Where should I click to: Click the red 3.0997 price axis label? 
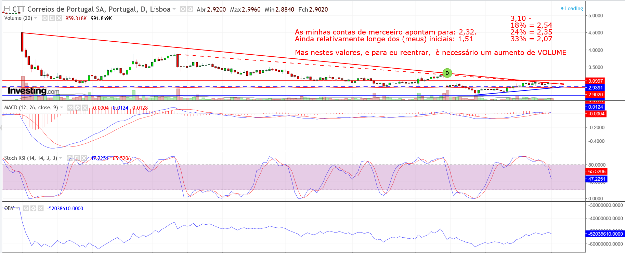point(595,81)
